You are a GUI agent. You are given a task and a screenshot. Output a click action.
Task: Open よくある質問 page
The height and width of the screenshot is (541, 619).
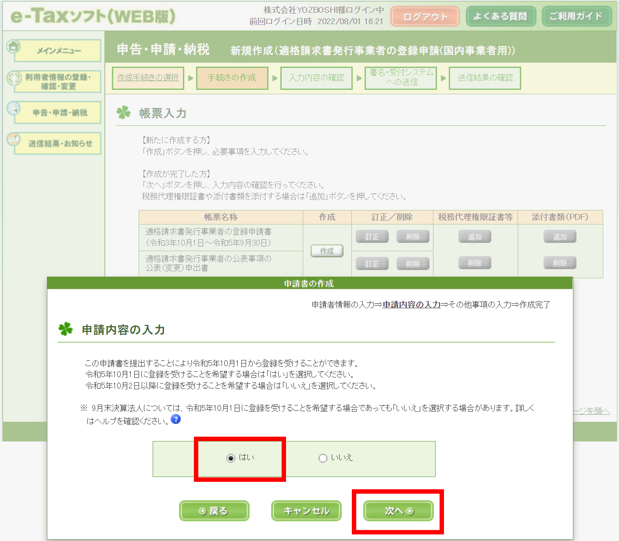[501, 17]
